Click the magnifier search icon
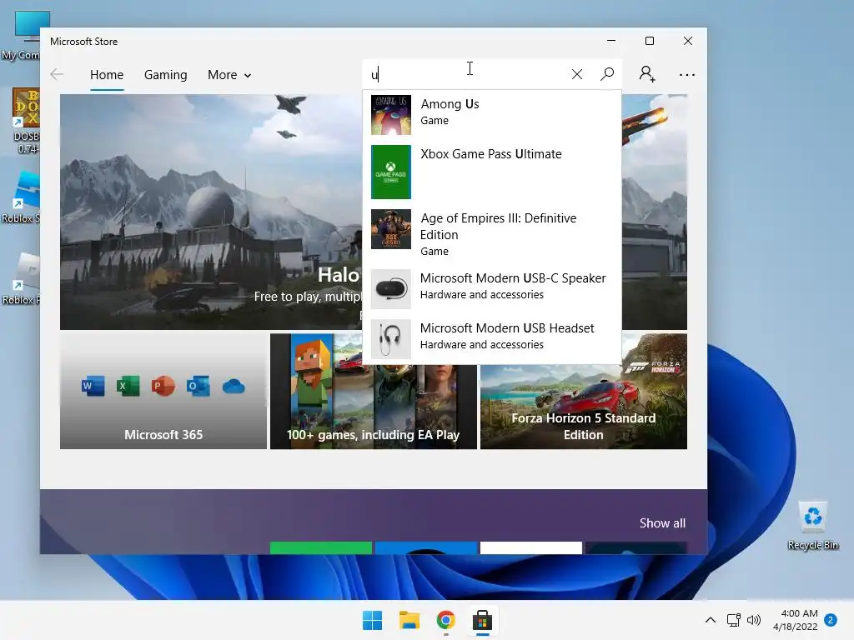854x640 pixels. (607, 74)
